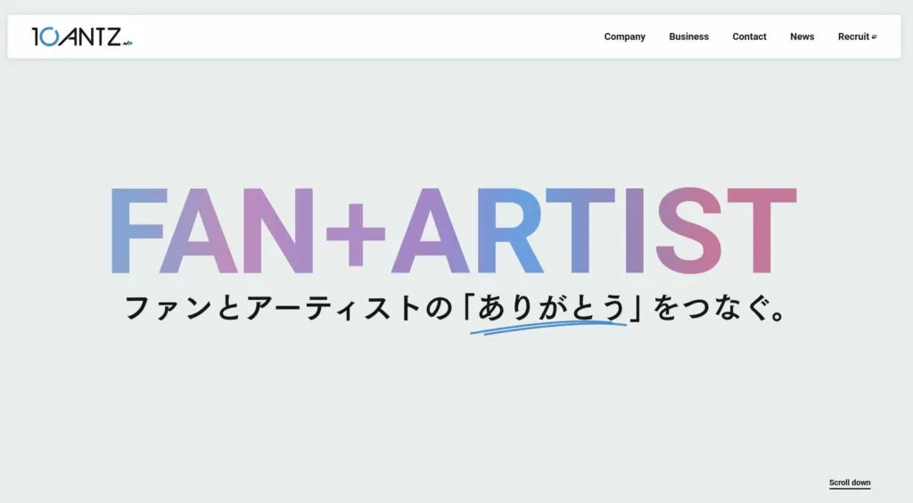Click the external-link icon next to Recruit

click(875, 37)
